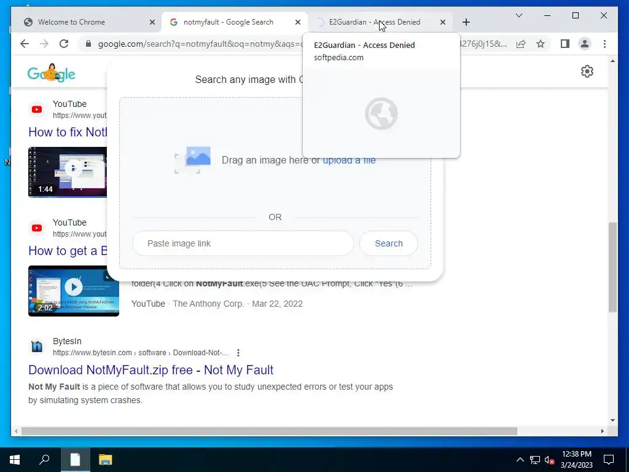Click the vertical scrollbar thumb

(612, 267)
